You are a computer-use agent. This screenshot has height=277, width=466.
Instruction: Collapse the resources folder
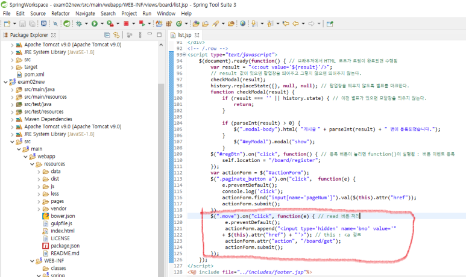(32, 164)
